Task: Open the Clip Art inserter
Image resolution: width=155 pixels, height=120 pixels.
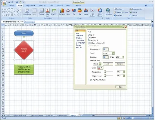Action: 47,12
